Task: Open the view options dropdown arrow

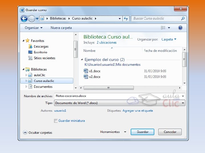Action: 169,28
